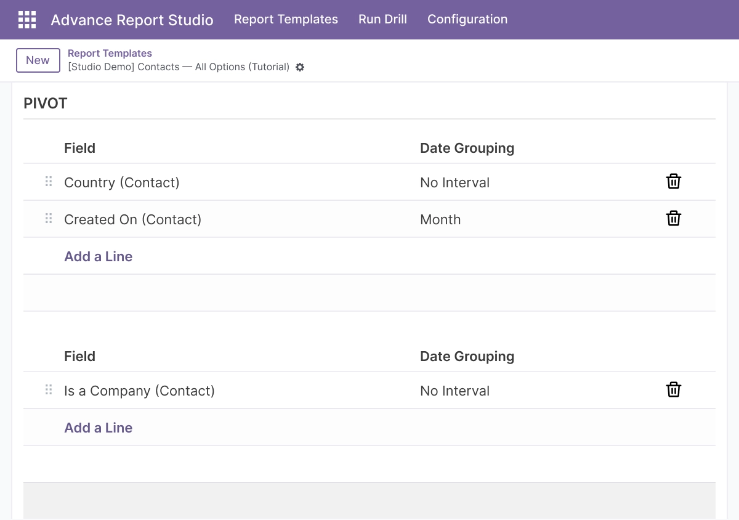Delete the Country (Contact) row
This screenshot has height=520, width=739.
[x=674, y=182]
